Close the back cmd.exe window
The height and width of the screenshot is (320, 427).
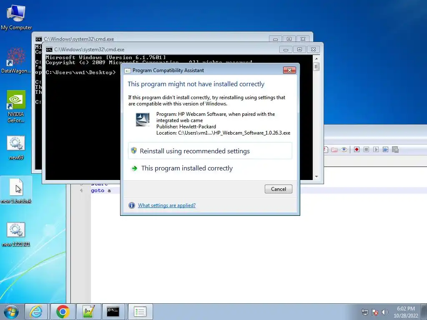tap(303, 39)
